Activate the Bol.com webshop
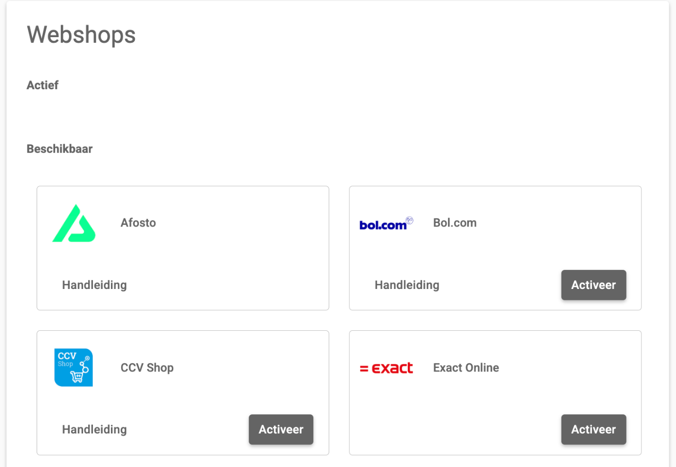This screenshot has width=676, height=467. tap(593, 285)
